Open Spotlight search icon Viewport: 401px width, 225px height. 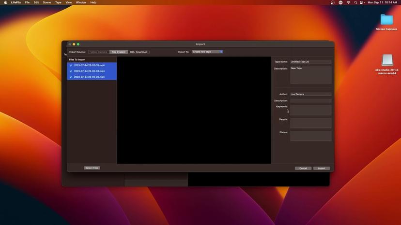click(355, 2)
